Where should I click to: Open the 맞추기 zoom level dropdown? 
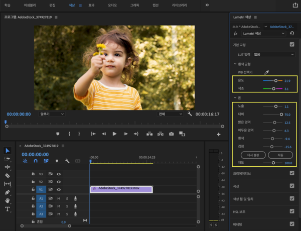(x=53, y=114)
